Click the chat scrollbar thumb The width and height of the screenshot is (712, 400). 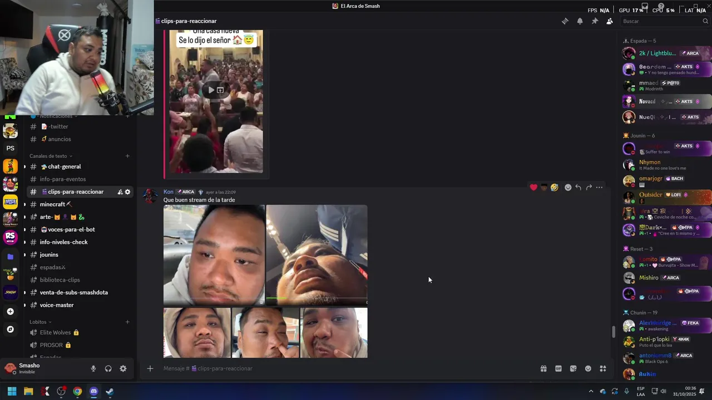(614, 332)
